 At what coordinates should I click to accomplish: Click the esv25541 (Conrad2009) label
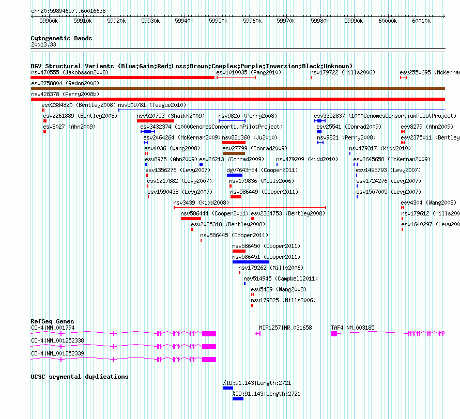click(x=349, y=127)
